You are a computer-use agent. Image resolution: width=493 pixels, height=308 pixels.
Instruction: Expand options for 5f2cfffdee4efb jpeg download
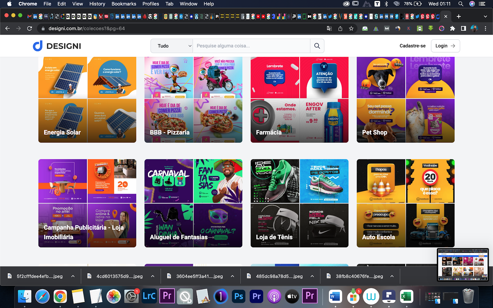click(73, 276)
